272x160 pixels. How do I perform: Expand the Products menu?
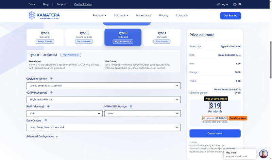pyautogui.click(x=99, y=15)
